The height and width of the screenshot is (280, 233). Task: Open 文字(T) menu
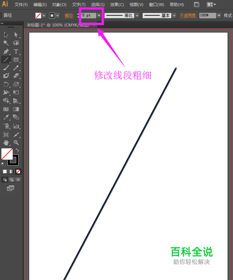tap(79, 5)
